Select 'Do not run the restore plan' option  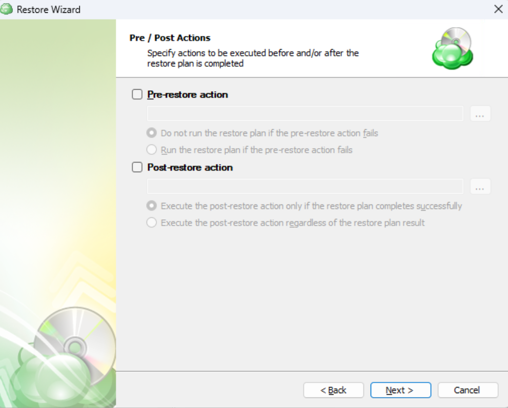click(152, 133)
